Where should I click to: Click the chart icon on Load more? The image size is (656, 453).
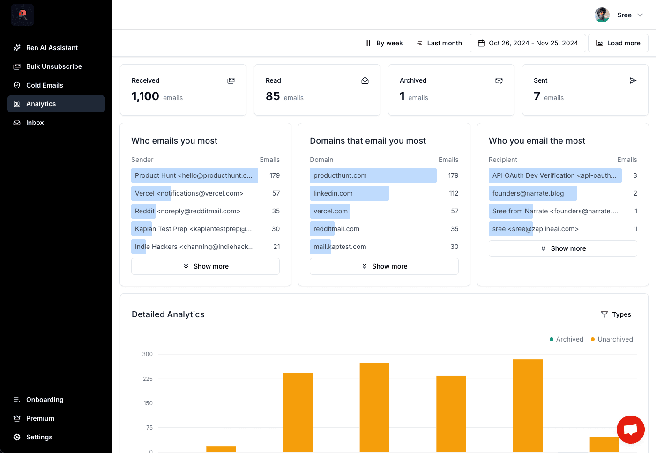[x=599, y=43]
